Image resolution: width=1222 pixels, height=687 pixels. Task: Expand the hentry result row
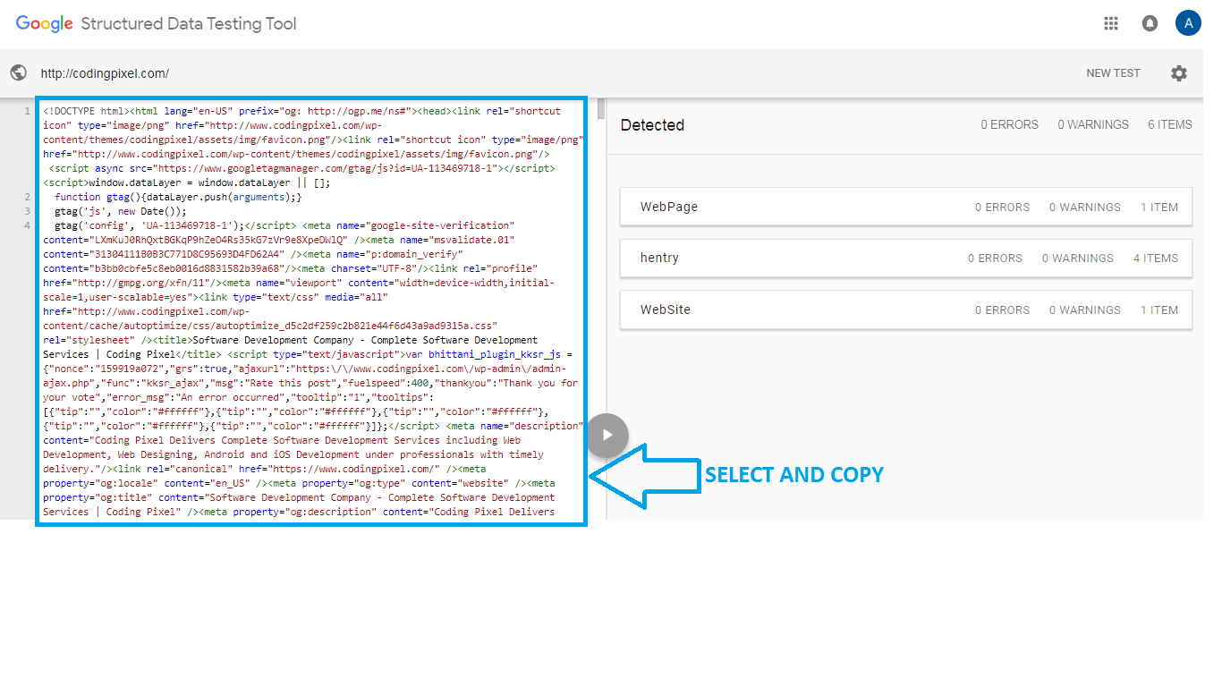[x=905, y=258]
